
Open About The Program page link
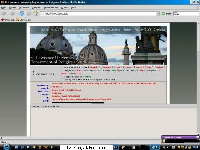click(63, 29)
